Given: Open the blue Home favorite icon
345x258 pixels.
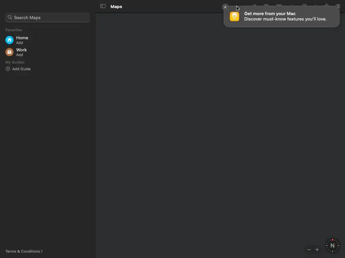Looking at the screenshot, I should 9,40.
